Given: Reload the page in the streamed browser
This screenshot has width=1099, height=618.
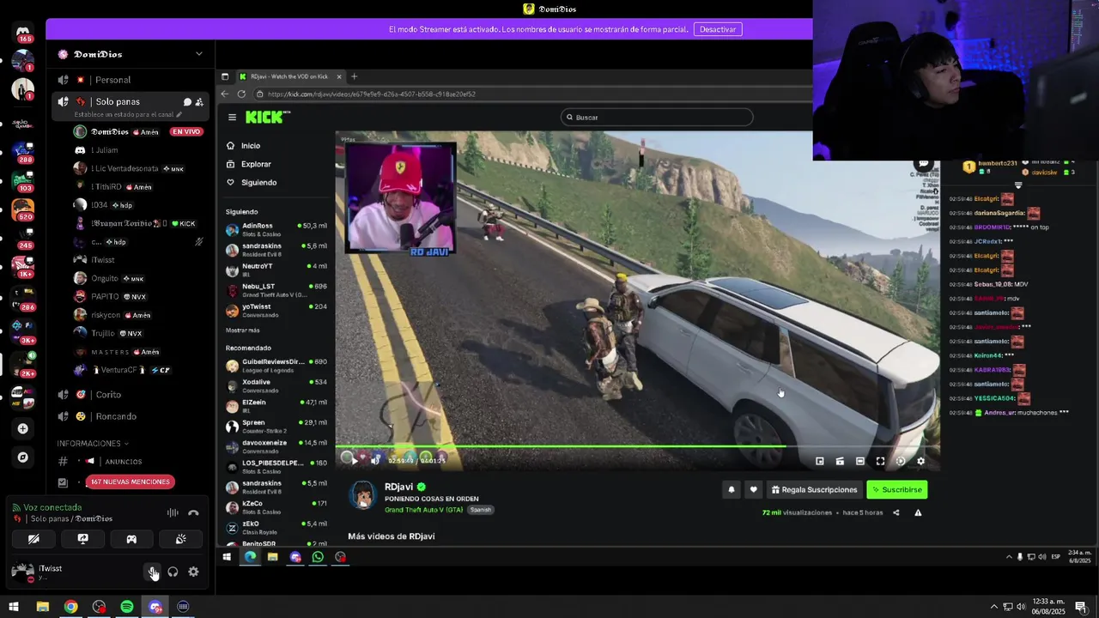Looking at the screenshot, I should (241, 94).
